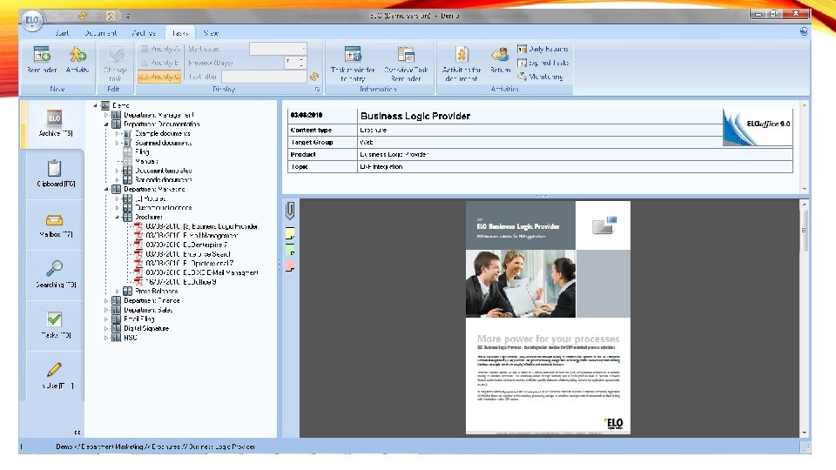Switch to Archive work area in sidebar
This screenshot has height=470, width=836.
tap(55, 124)
